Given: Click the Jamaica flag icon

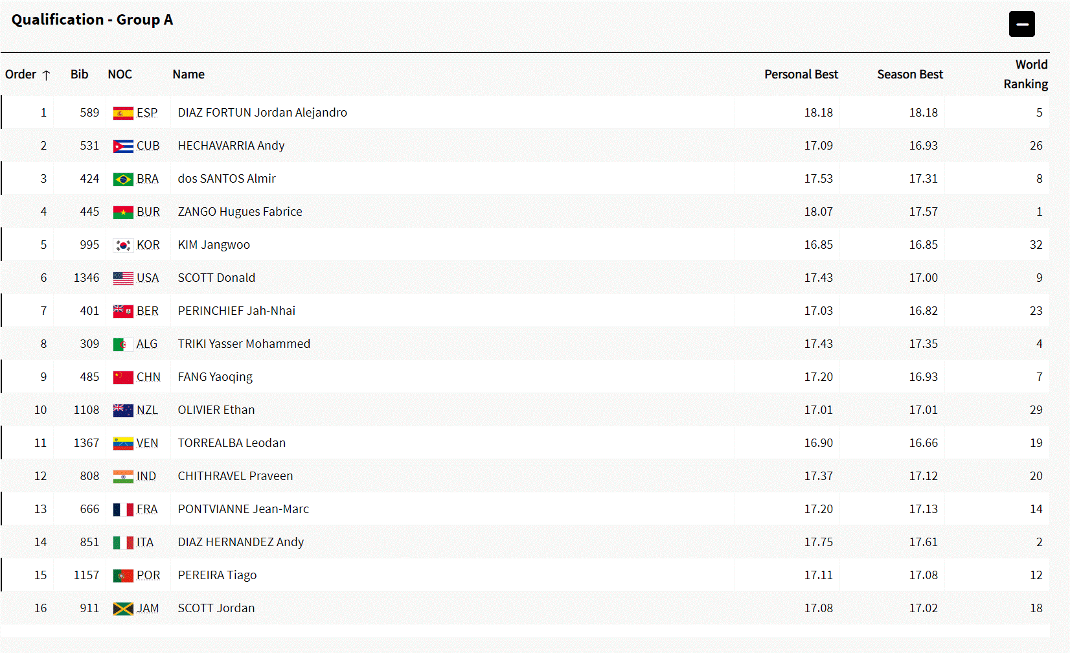Looking at the screenshot, I should (x=123, y=609).
